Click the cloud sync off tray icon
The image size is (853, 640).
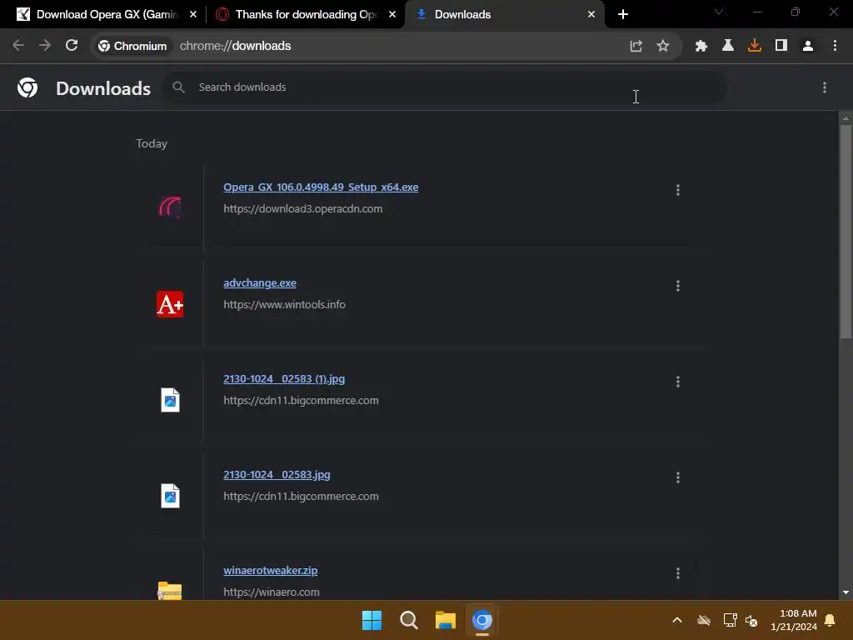pyautogui.click(x=704, y=620)
